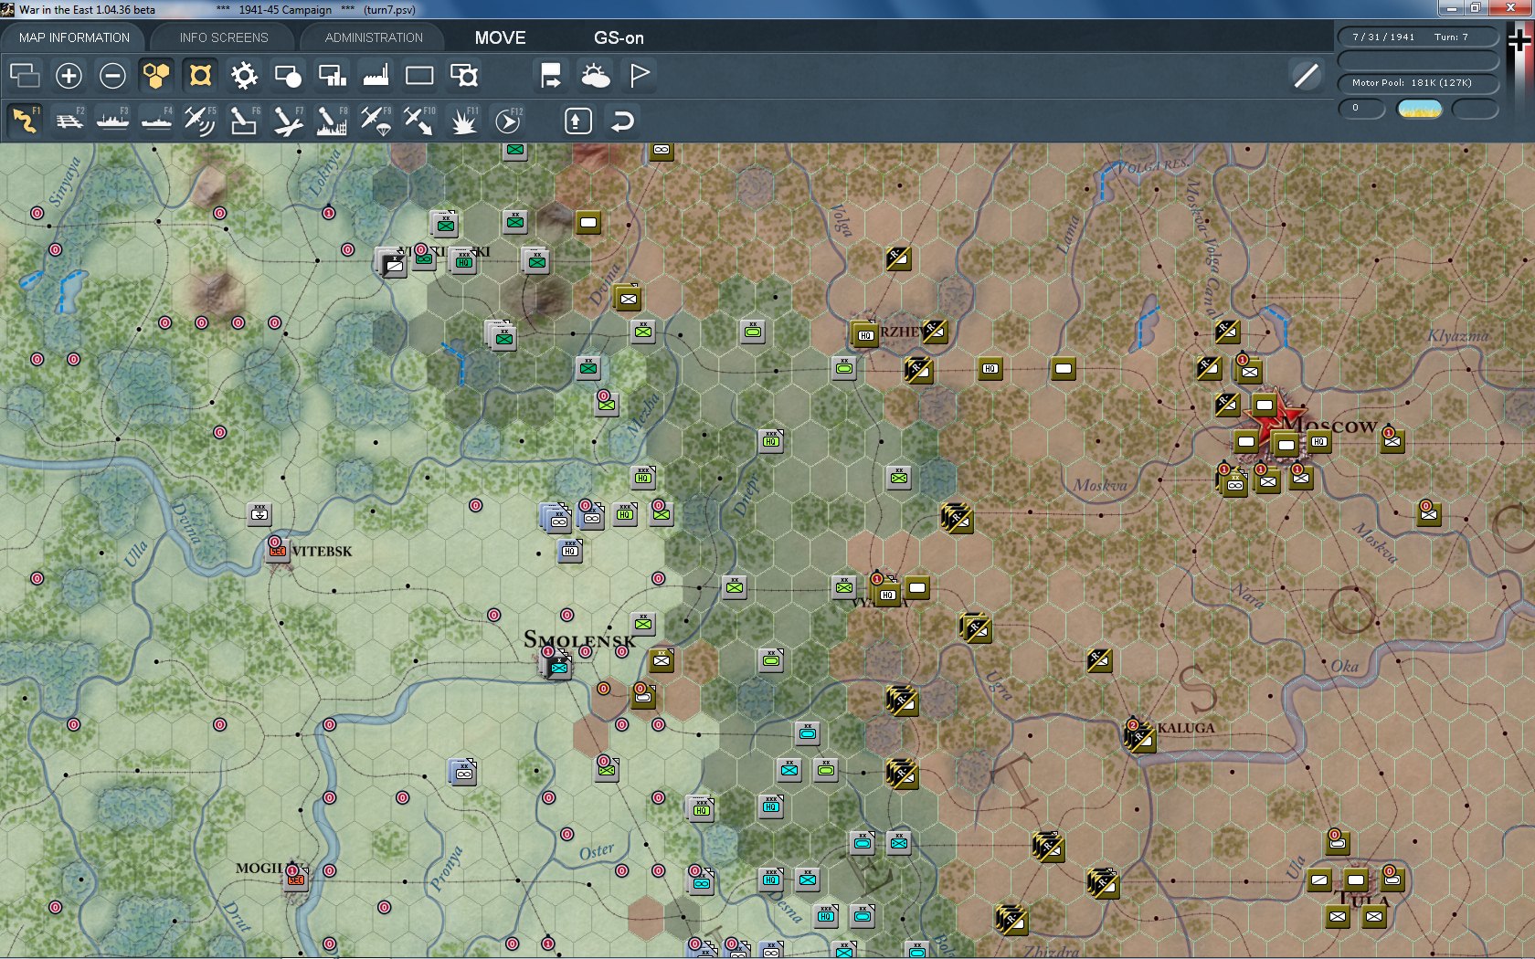Click the rectangle-with-bar-chart toolbar icon

pyautogui.click(x=332, y=75)
